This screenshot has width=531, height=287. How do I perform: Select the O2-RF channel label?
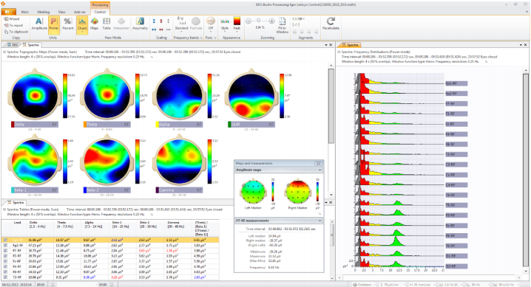(456, 266)
